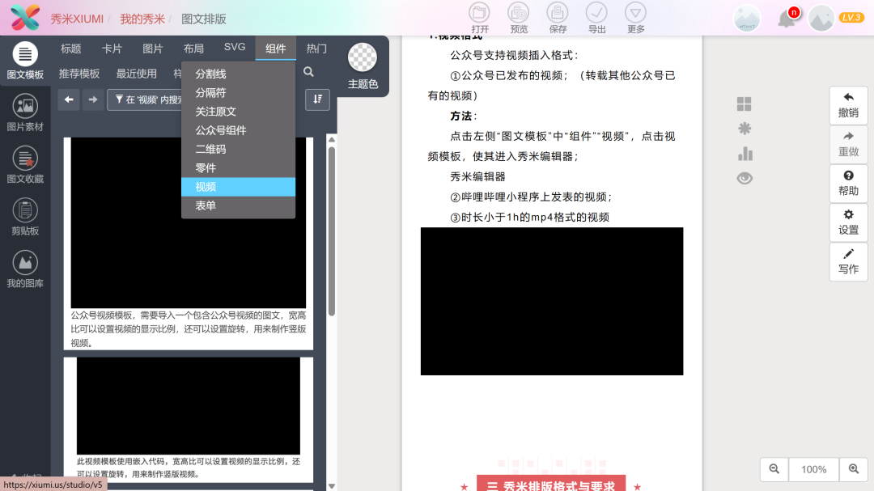Switch to the SVG tab
The height and width of the screenshot is (491, 874).
click(x=235, y=48)
